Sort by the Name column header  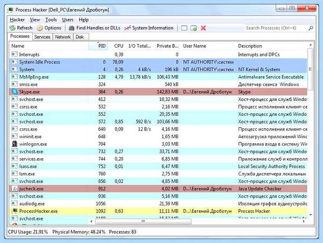[x=48, y=46]
